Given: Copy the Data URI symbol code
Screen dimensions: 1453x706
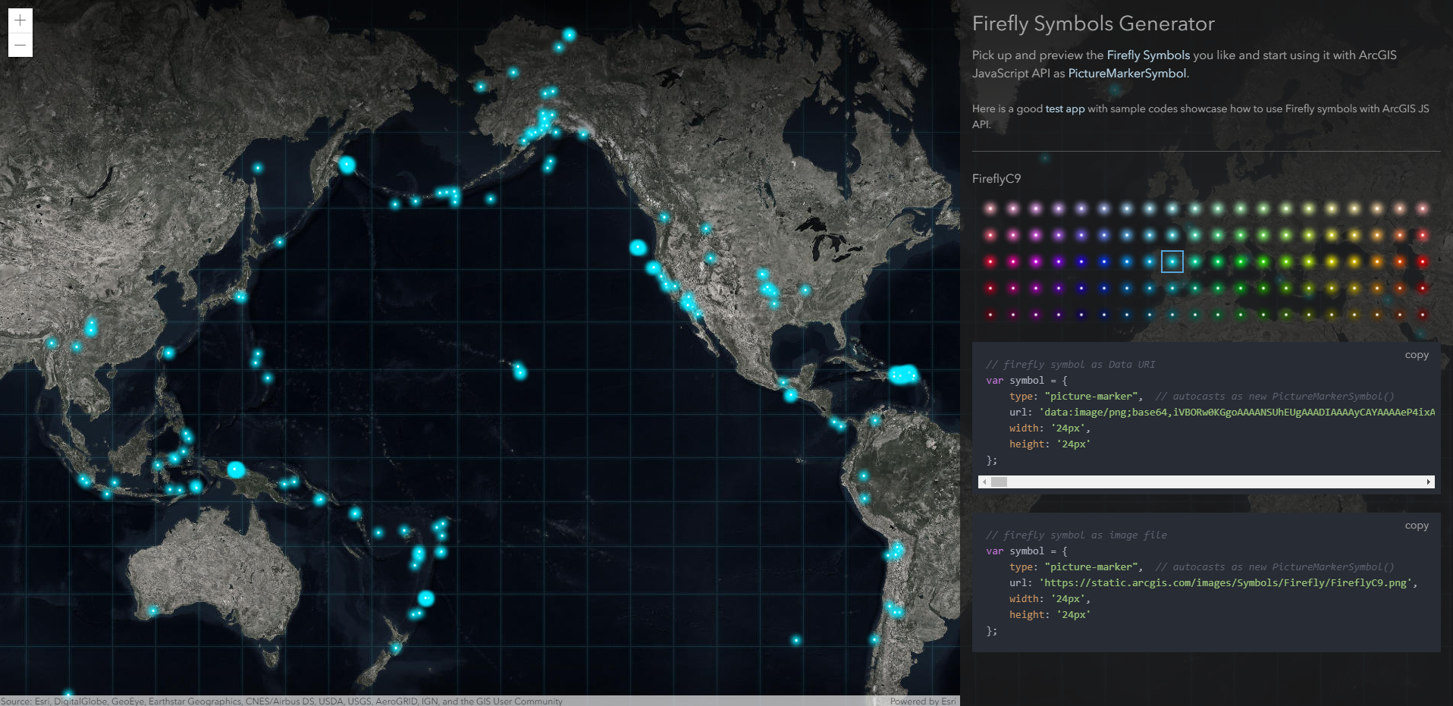Looking at the screenshot, I should 1416,355.
